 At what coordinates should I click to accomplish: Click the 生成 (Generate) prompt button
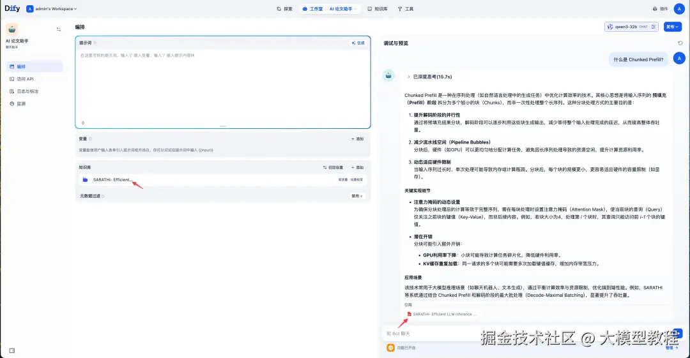point(358,43)
